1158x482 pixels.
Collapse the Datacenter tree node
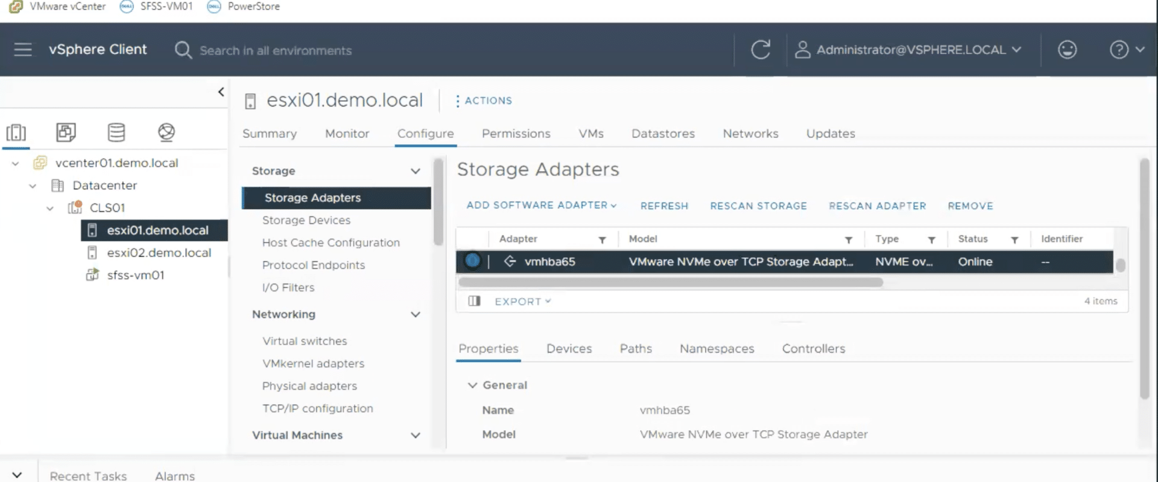[33, 186]
